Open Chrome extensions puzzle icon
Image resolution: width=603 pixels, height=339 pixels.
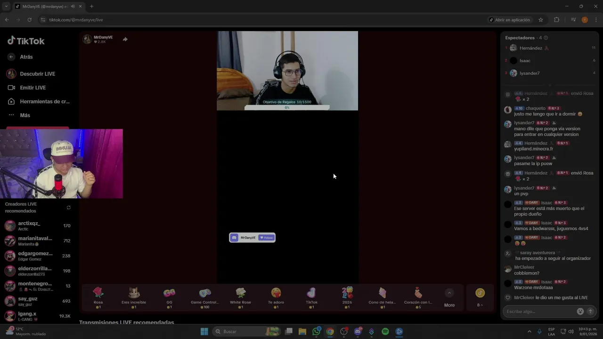556,20
